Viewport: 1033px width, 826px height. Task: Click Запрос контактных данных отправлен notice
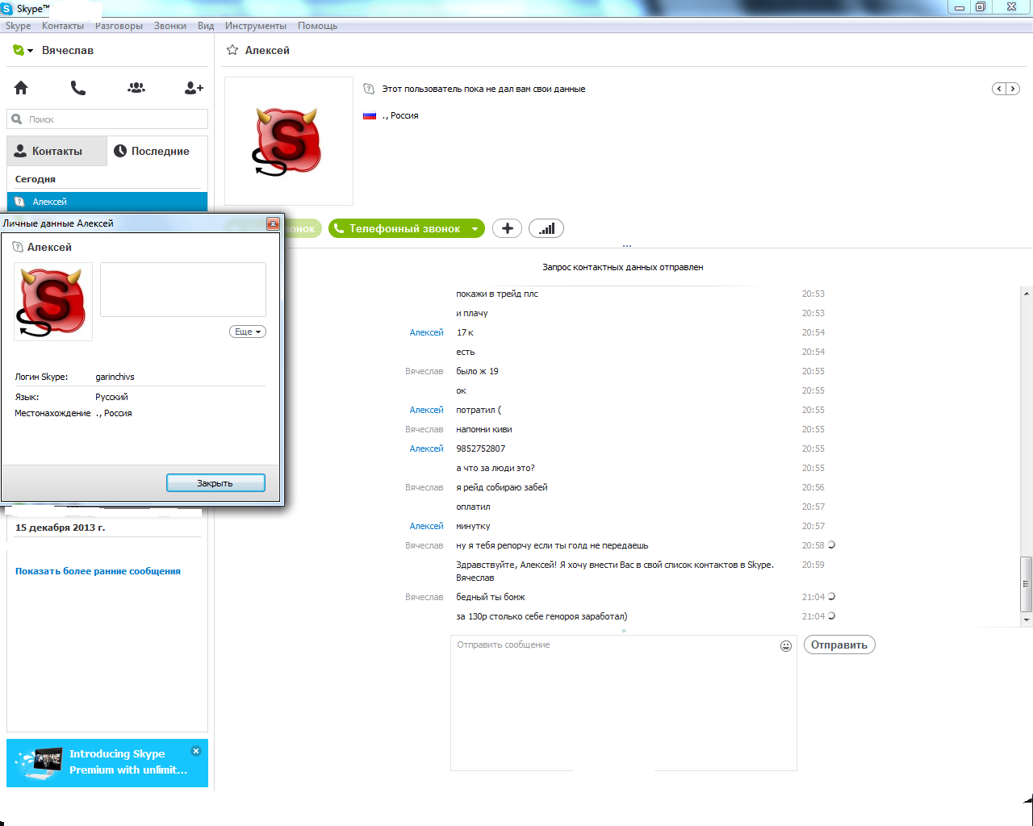(x=623, y=267)
